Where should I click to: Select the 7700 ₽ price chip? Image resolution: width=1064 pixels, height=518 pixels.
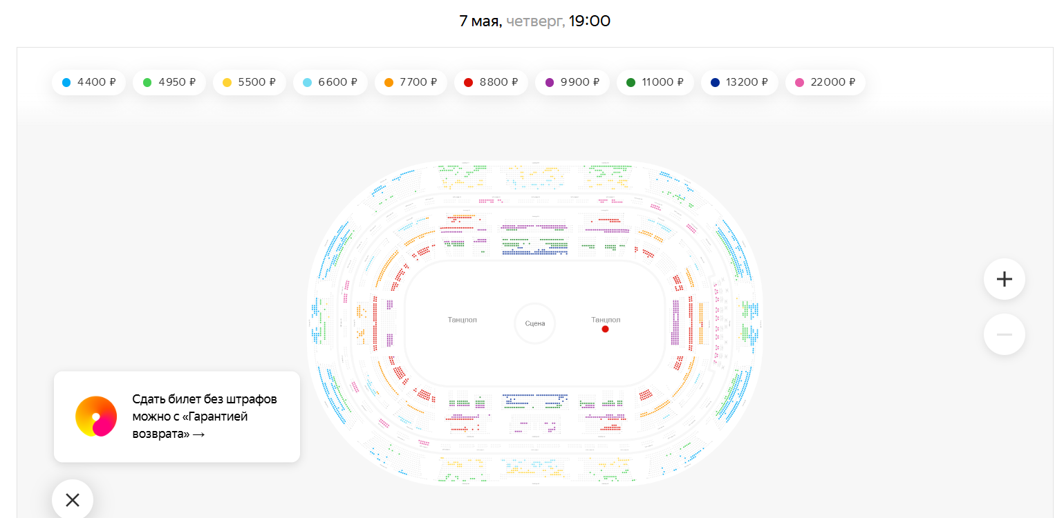411,82
